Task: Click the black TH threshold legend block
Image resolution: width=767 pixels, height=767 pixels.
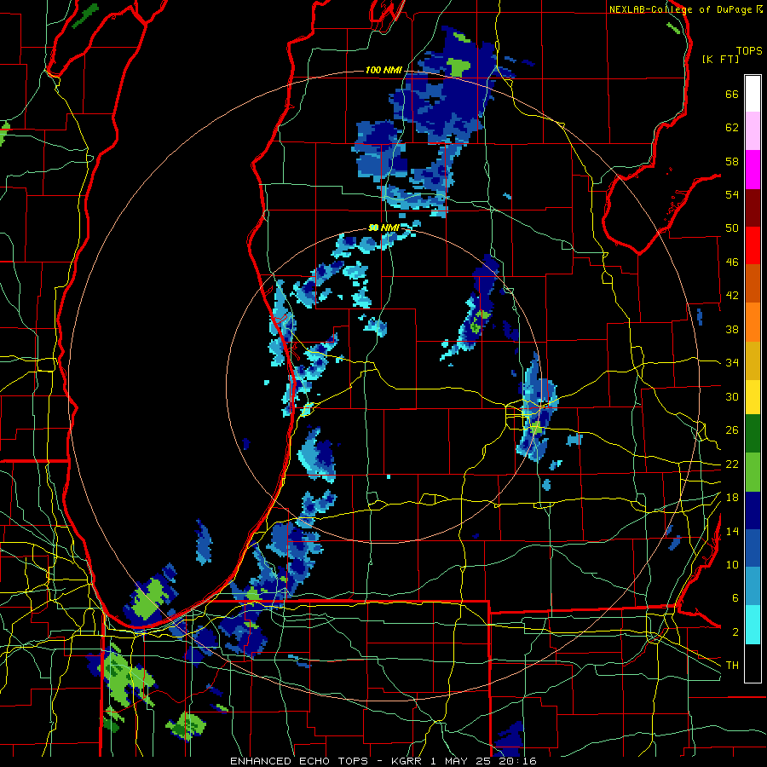Action: (x=753, y=663)
